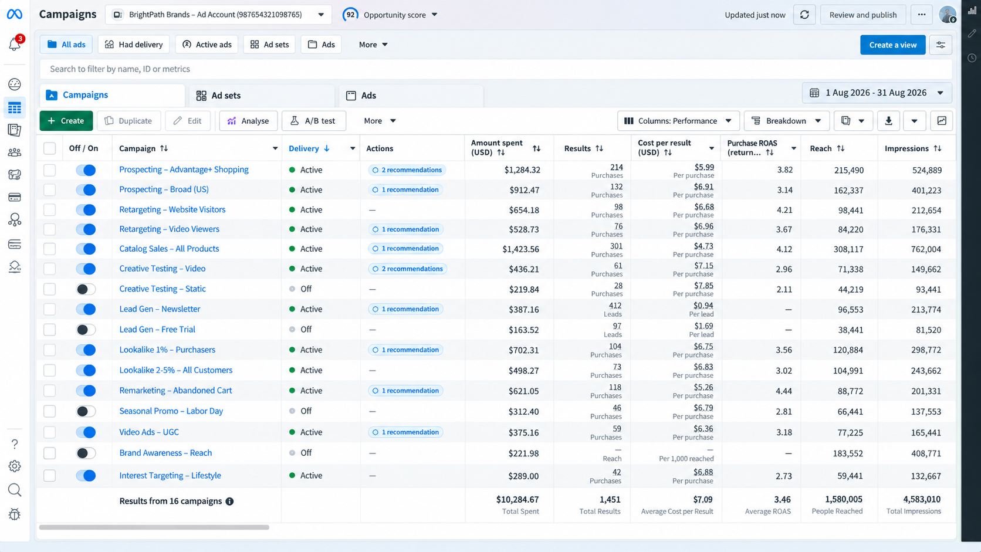Turn off Prospecting – Advantage+ Shopping toggle

(x=86, y=170)
